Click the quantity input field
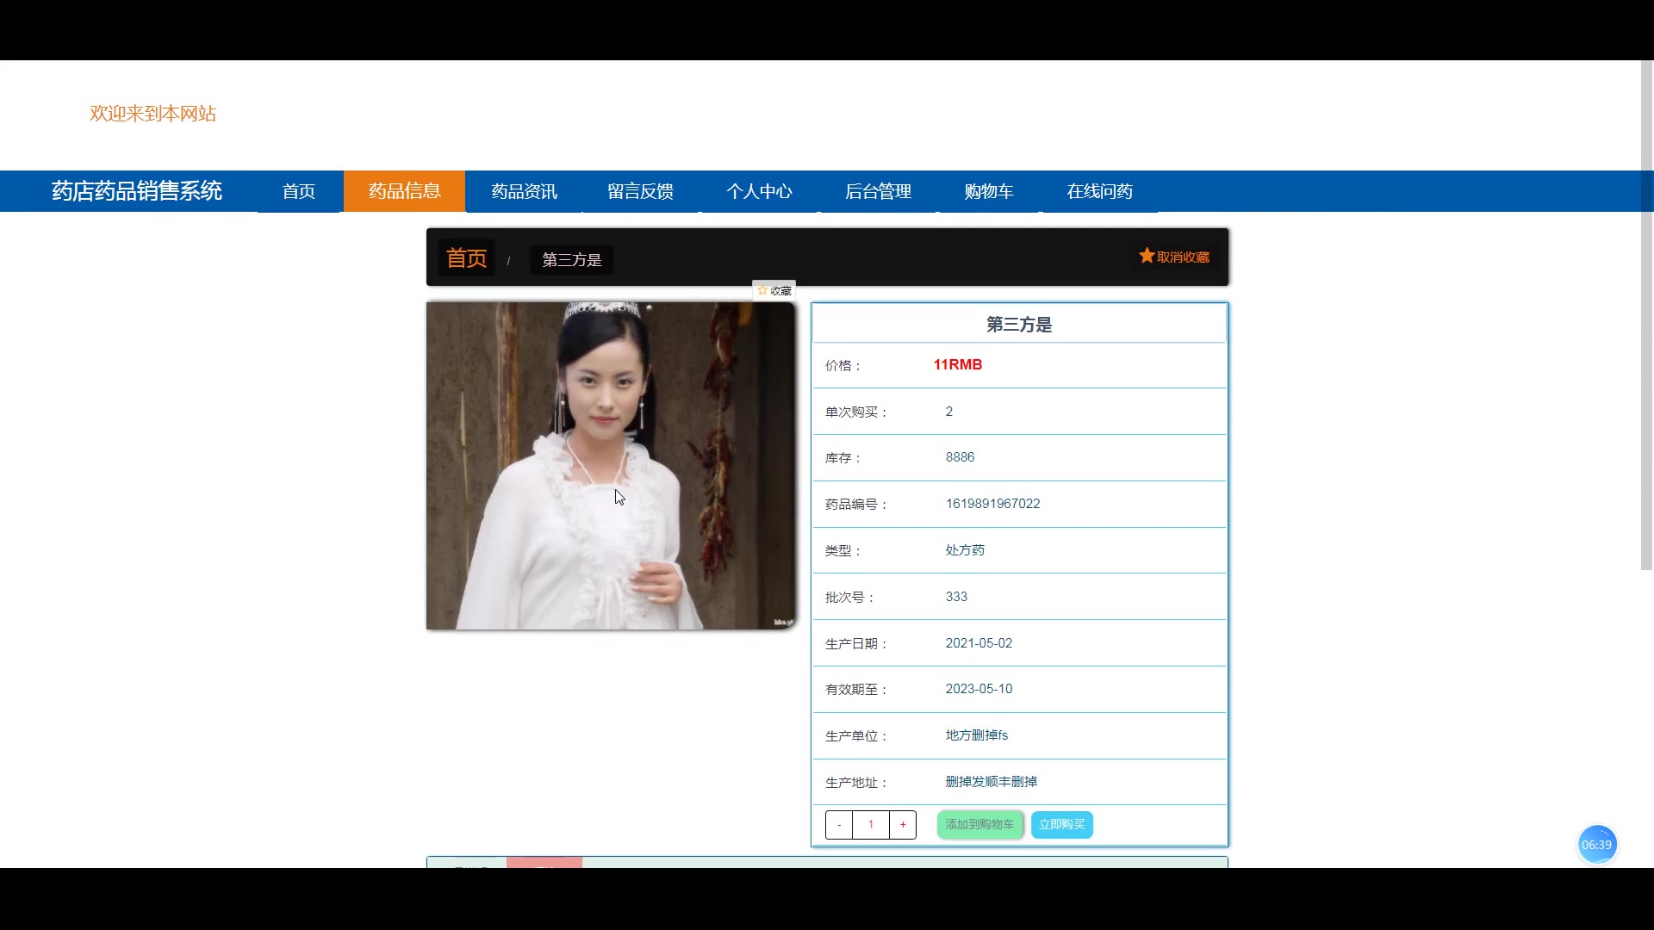This screenshot has height=930, width=1654. point(871,825)
